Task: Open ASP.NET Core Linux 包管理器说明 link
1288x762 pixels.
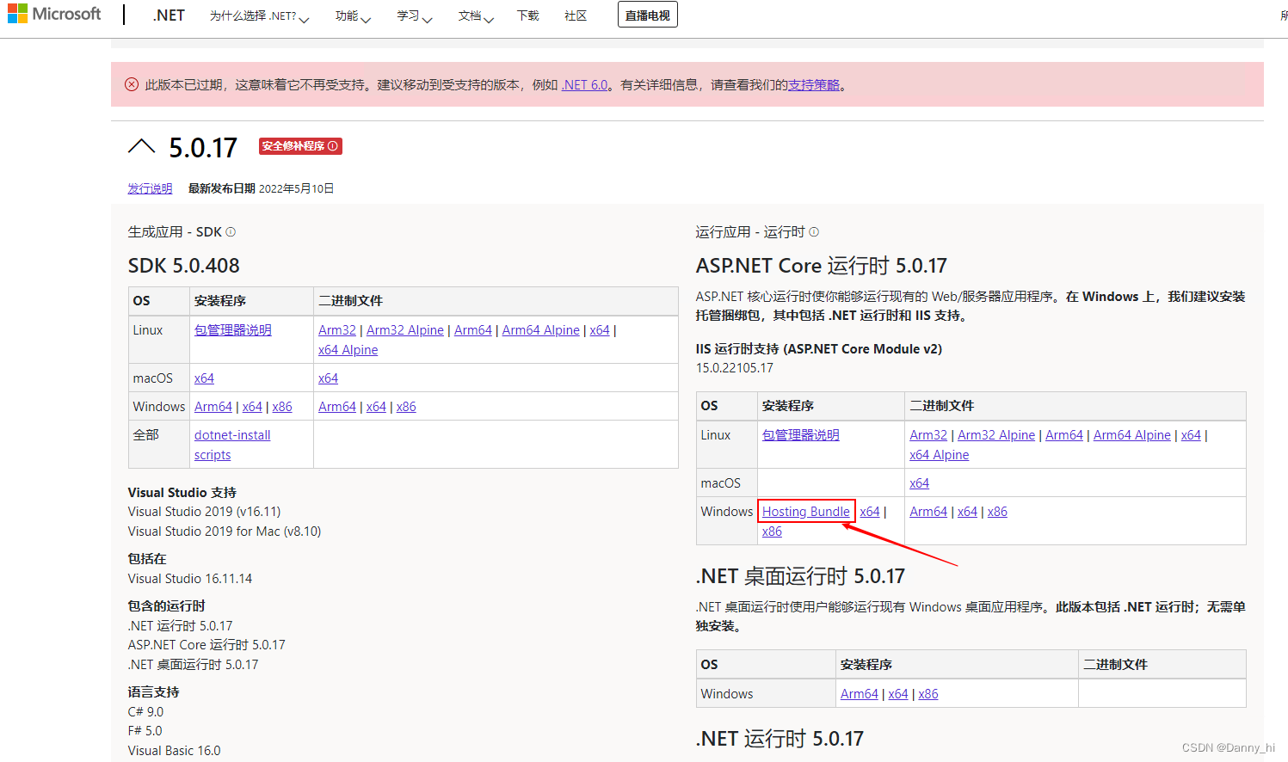Action: 801,435
